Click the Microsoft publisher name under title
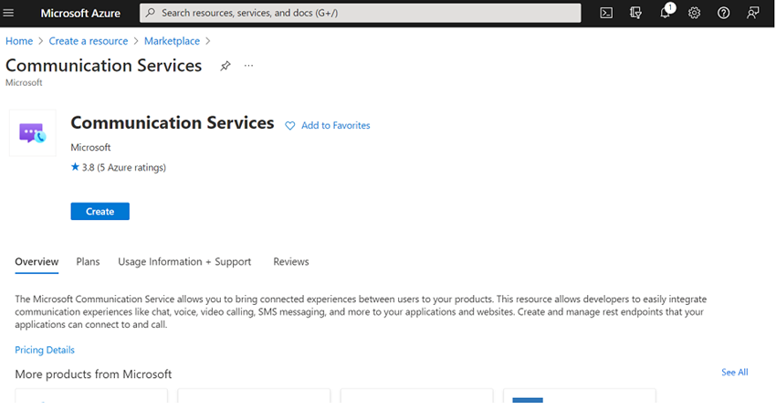Screen dimensions: 776x410 coord(90,148)
